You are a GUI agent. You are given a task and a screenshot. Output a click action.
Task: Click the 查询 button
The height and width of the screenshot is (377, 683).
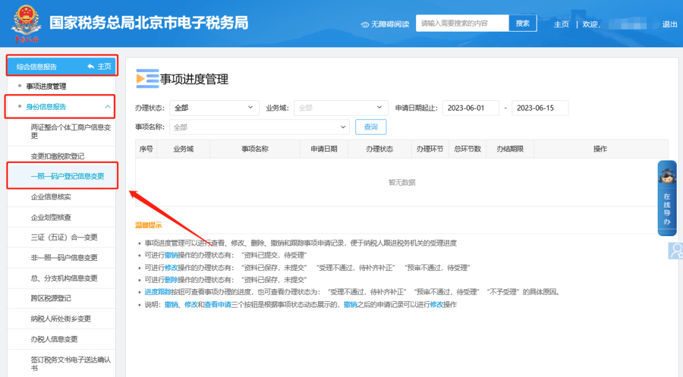pyautogui.click(x=371, y=127)
